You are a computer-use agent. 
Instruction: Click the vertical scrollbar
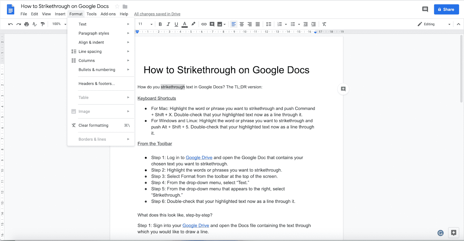[461, 68]
